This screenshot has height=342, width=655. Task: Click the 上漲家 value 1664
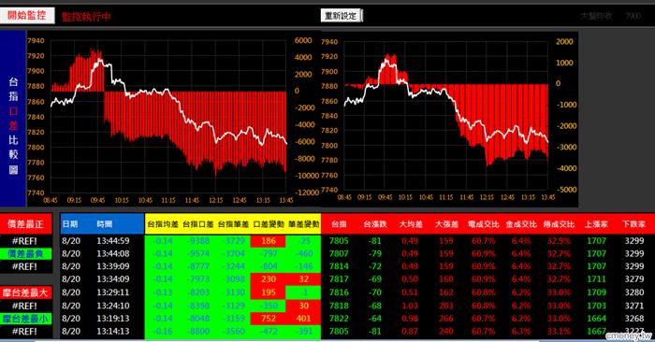pos(596,319)
